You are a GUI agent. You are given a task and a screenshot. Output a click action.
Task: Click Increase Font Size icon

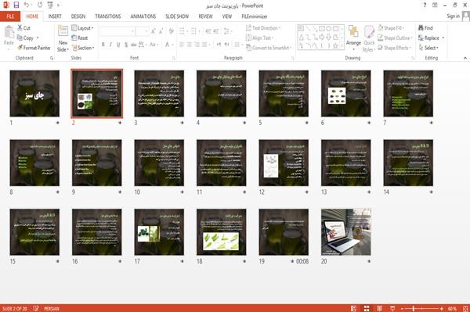[154, 31]
